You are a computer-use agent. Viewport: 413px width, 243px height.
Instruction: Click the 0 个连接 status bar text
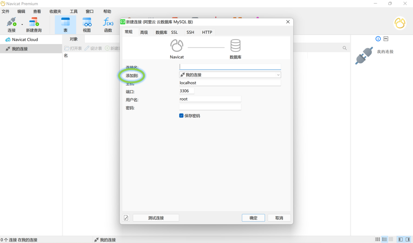click(19, 240)
